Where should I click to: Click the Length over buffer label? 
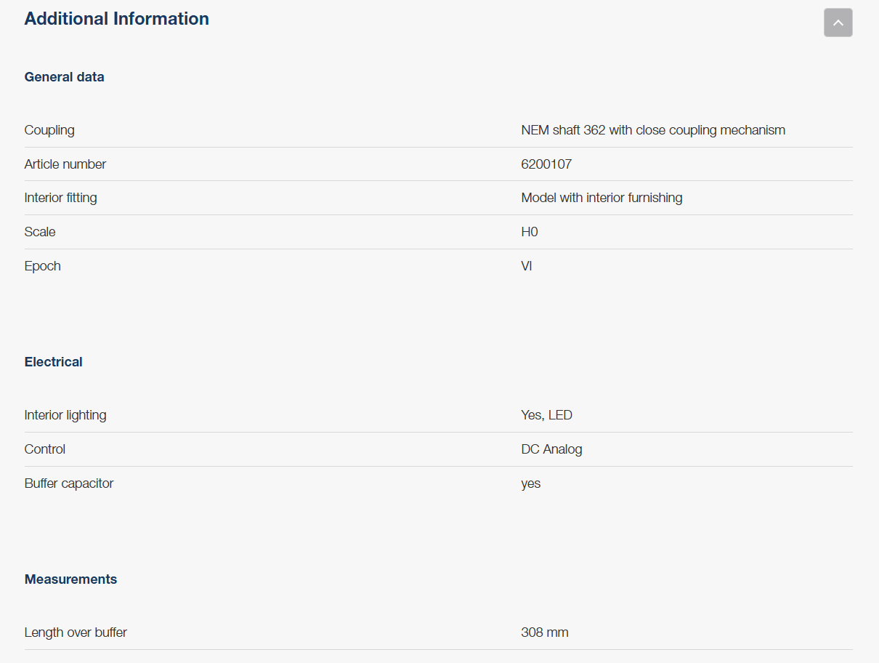(76, 632)
